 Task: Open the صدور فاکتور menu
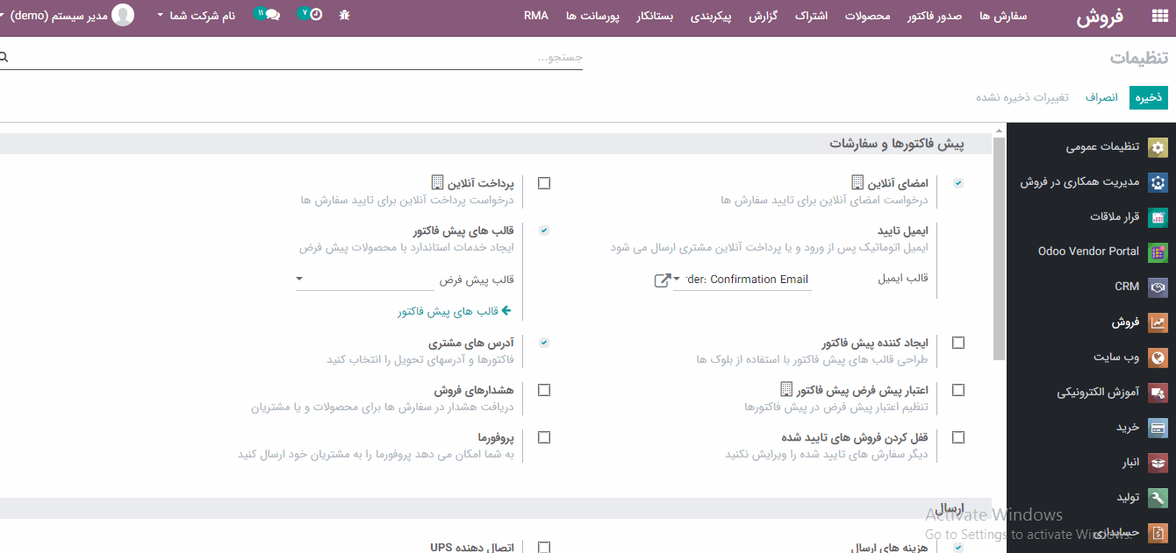tap(935, 15)
